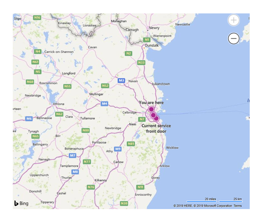Click the M9 motorway shield
Screen dimensions: 267x218
pyautogui.click(x=118, y=149)
